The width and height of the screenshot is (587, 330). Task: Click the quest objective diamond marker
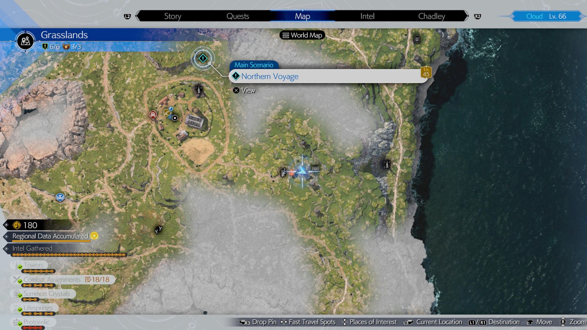(x=203, y=58)
